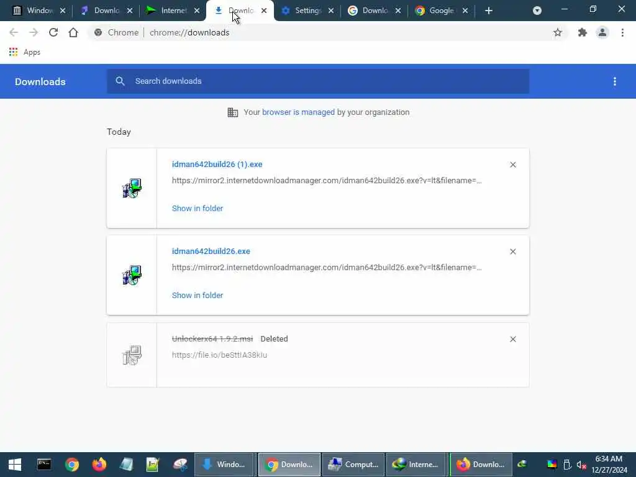Click the file.io source URL text
636x477 pixels.
(219, 355)
